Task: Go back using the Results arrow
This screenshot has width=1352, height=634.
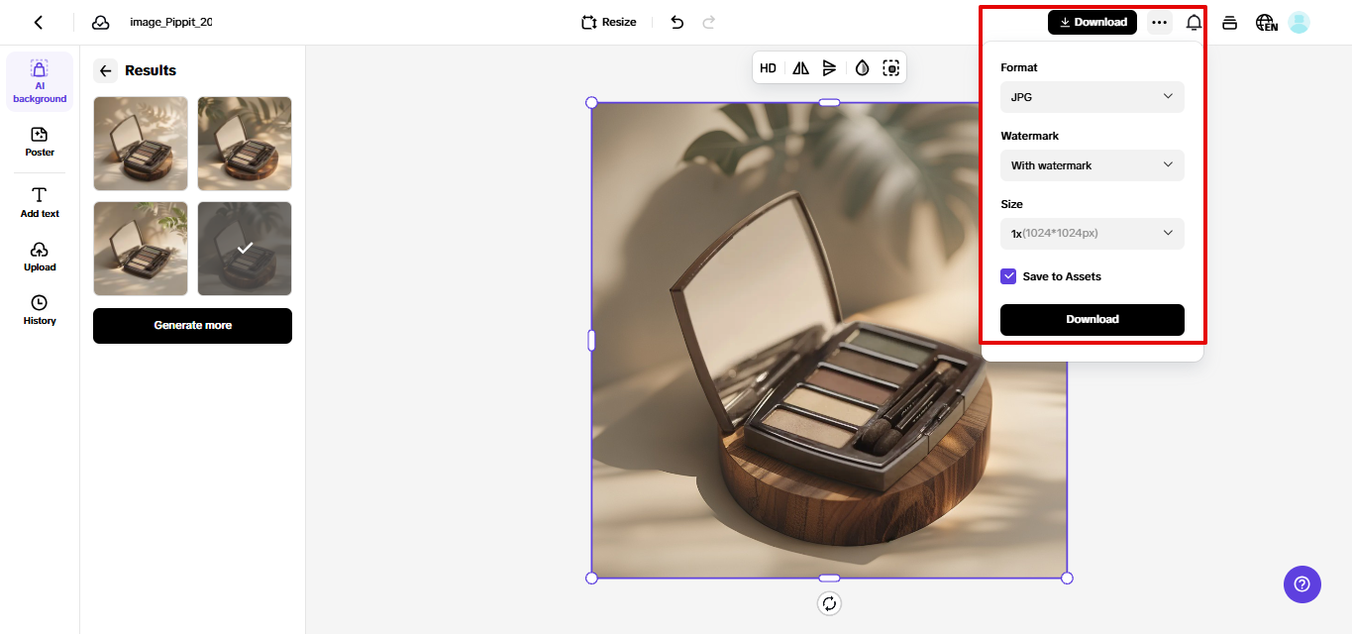Action: pyautogui.click(x=105, y=70)
